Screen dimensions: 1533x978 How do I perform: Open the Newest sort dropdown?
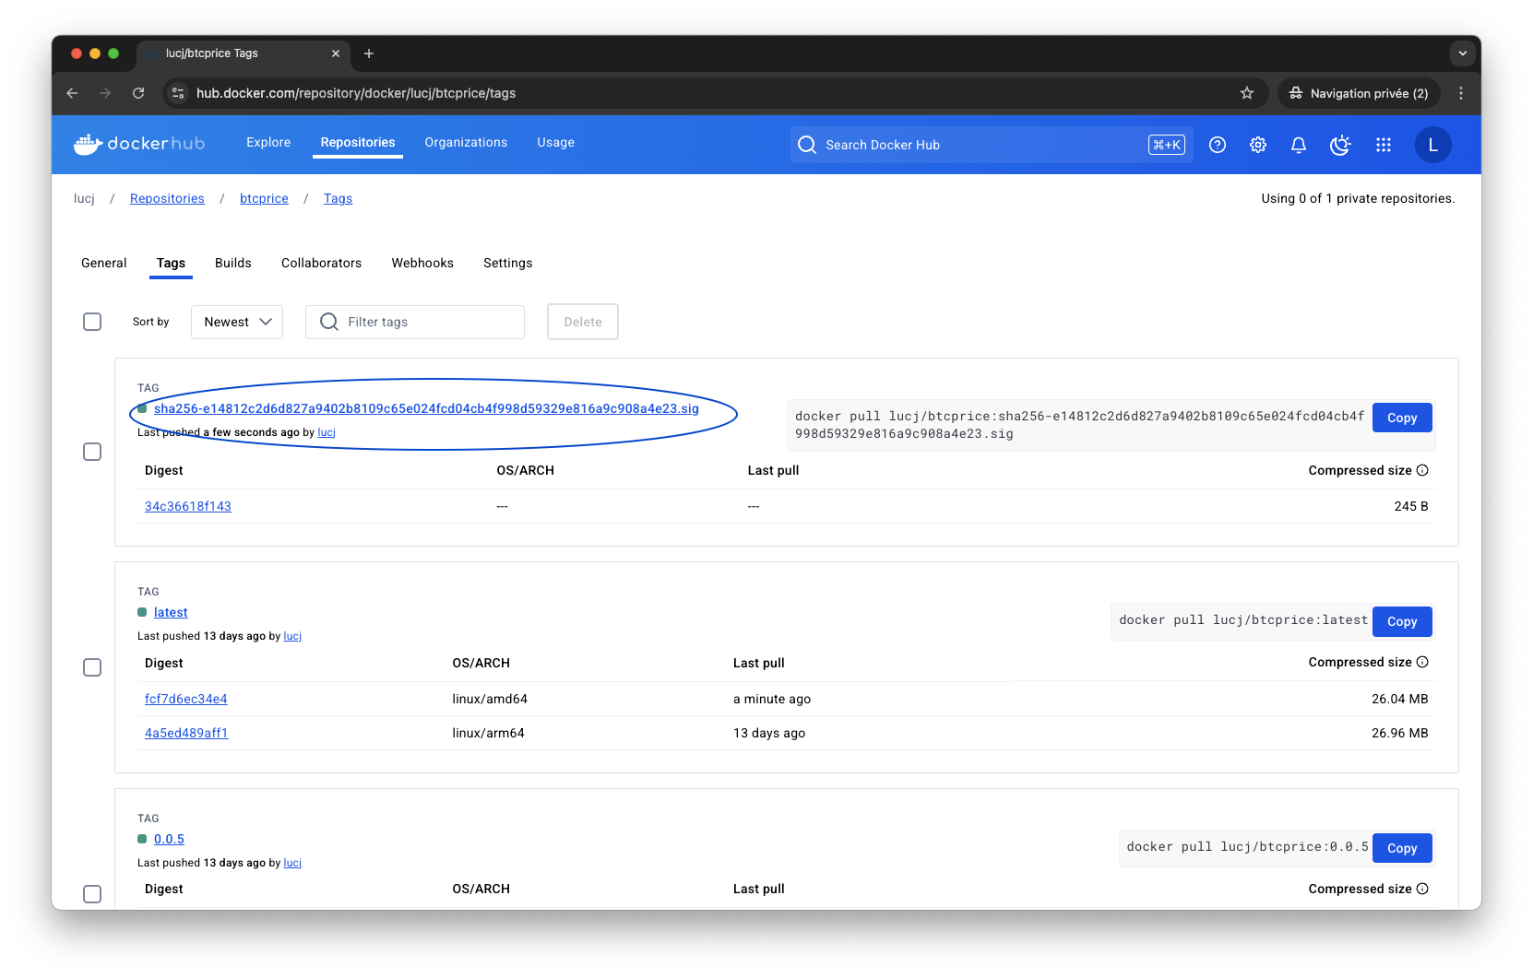(236, 322)
